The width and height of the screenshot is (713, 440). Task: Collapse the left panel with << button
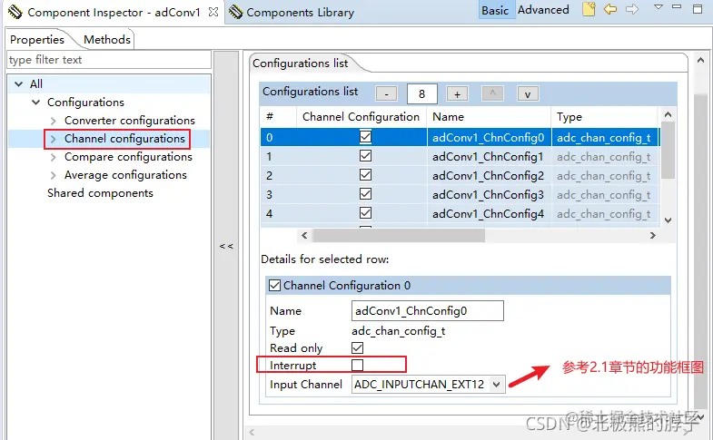[x=226, y=246]
